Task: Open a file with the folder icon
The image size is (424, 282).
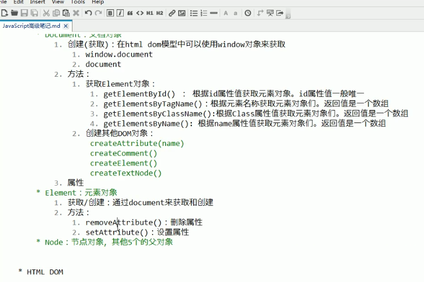Action: pos(14,13)
